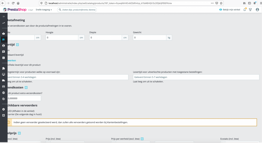The height and width of the screenshot is (143, 262).
Task: Bookmark this page with star icon
Action: tap(221, 3)
